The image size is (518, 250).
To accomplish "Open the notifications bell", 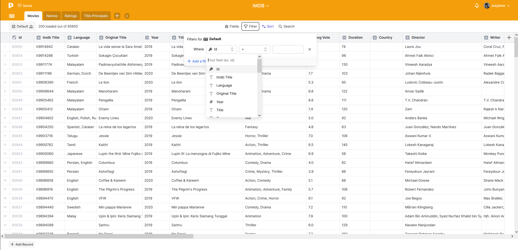I will tap(477, 6).
